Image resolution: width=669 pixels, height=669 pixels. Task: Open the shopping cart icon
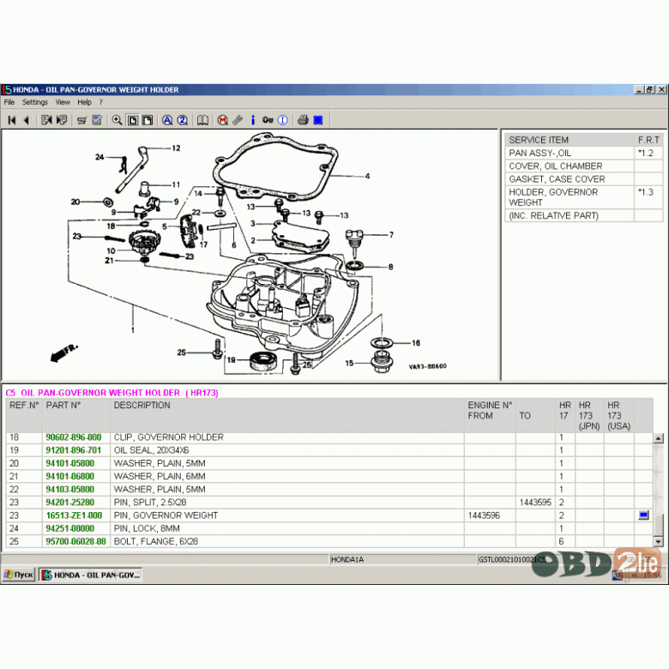tap(81, 120)
